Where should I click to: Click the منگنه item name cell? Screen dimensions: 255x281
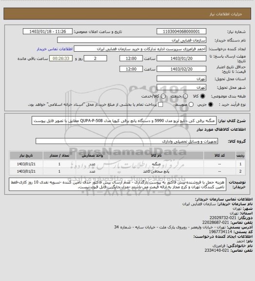click(156, 164)
